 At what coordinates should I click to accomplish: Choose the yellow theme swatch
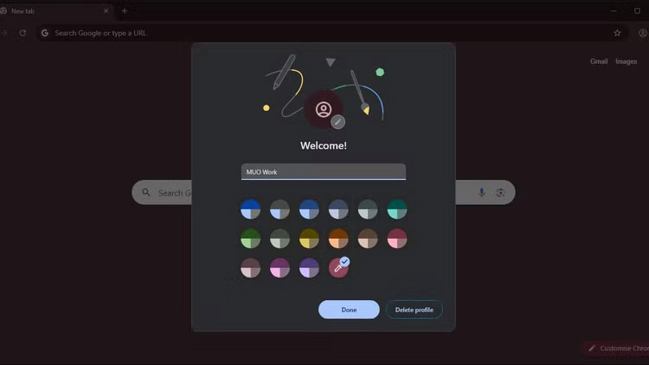pyautogui.click(x=309, y=239)
